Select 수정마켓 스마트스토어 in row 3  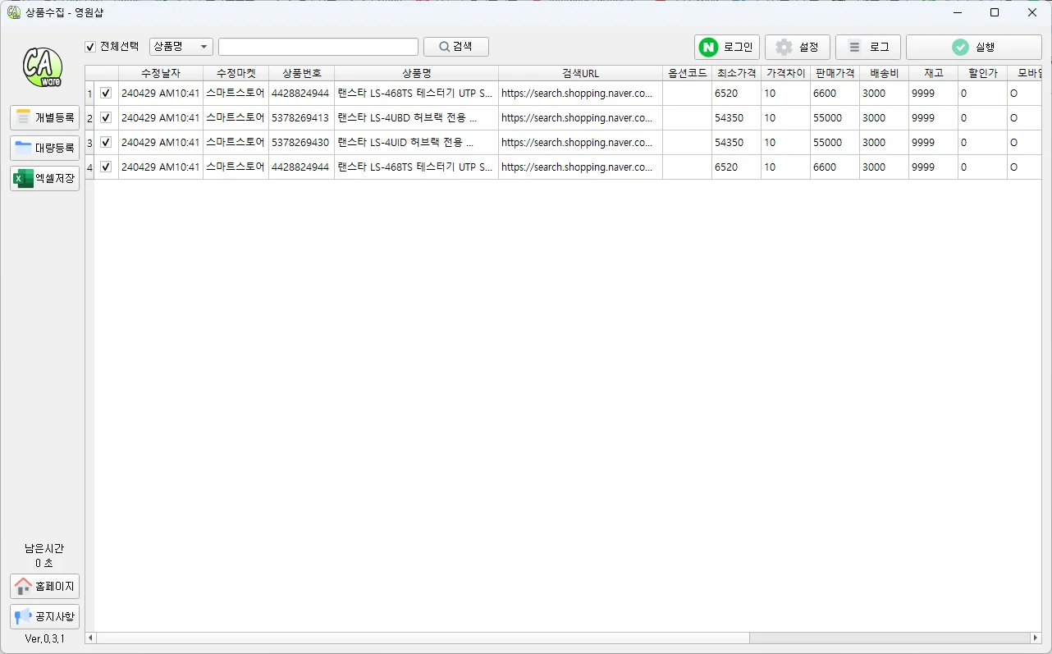click(236, 143)
